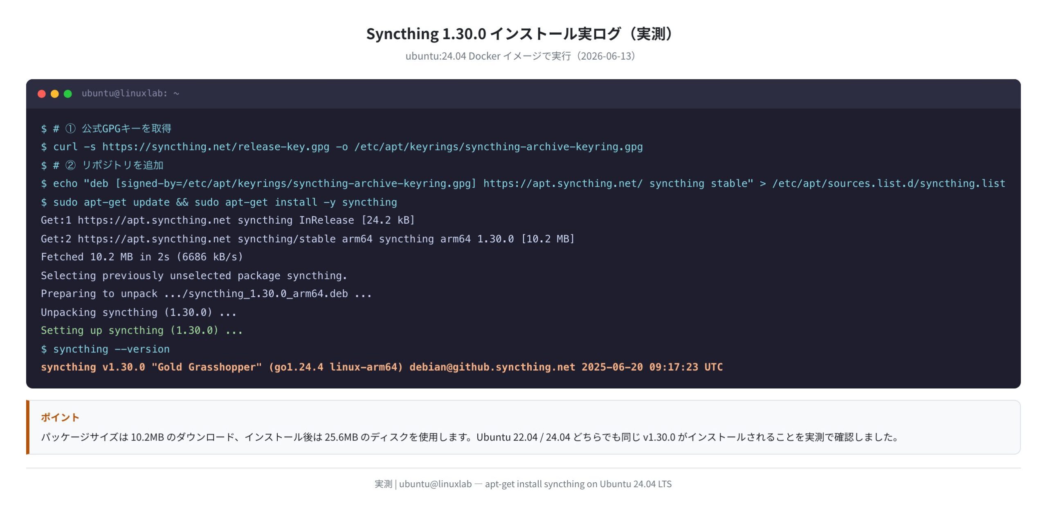Click "Selecting previously unselected package syncthing." line
Image resolution: width=1047 pixels, height=506 pixels.
194,275
